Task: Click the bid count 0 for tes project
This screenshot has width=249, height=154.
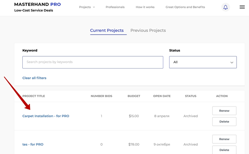Action: pos(101,145)
